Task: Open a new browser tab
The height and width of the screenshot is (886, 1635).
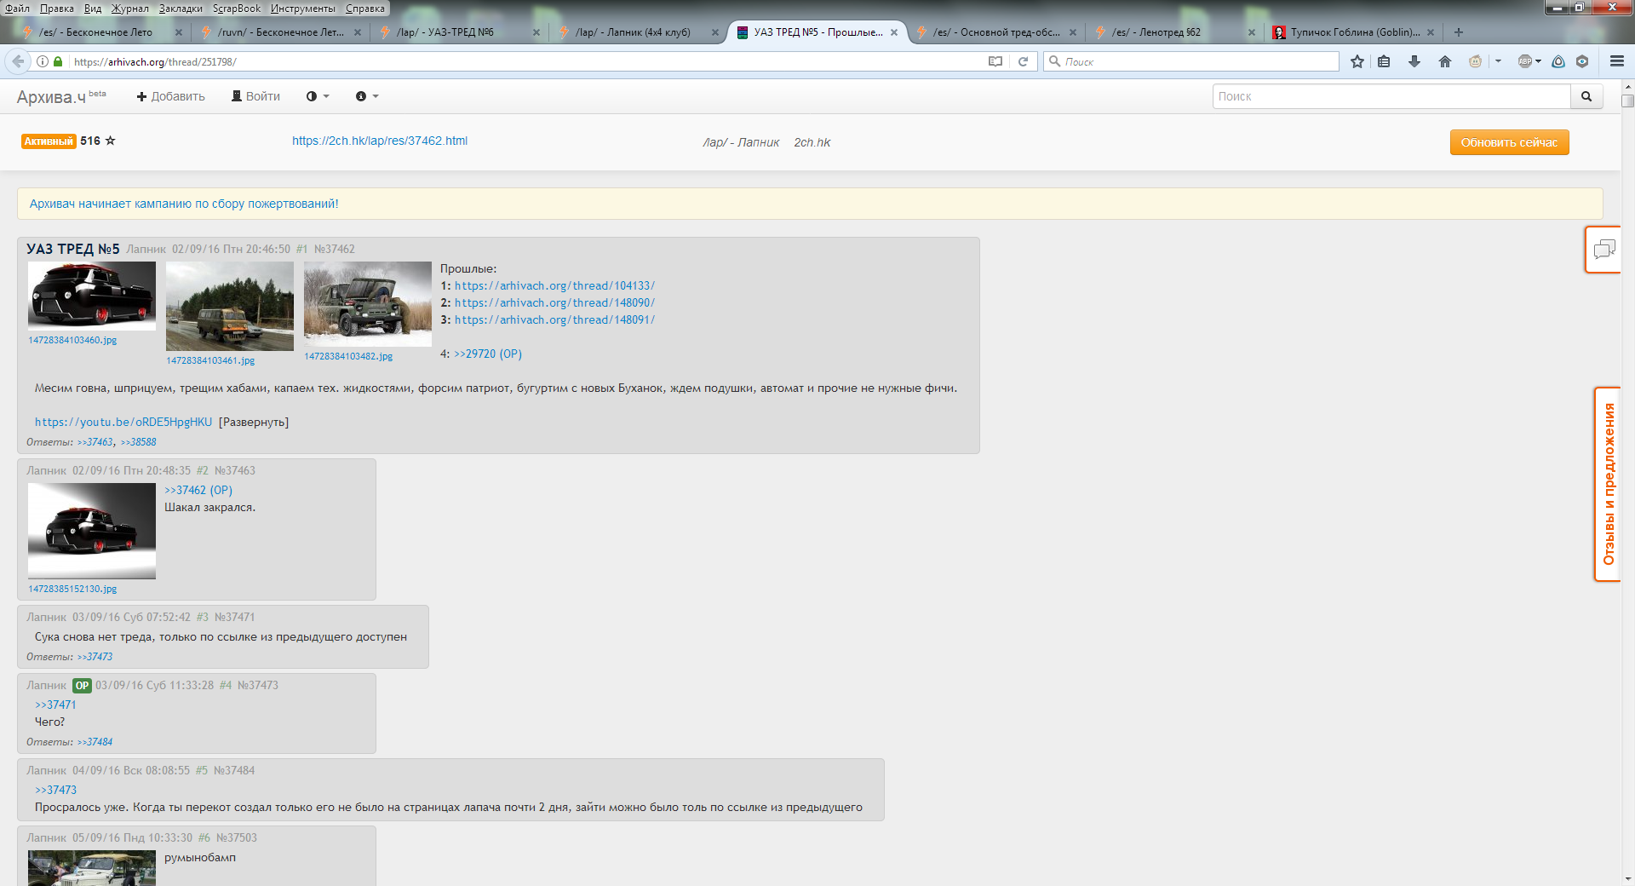Action: (1459, 32)
